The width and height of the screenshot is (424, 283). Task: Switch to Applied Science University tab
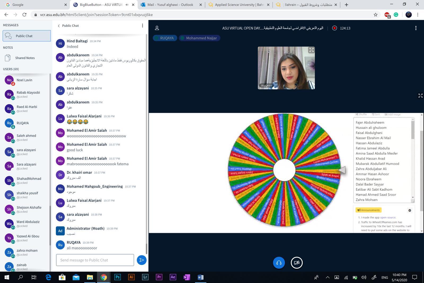(x=238, y=5)
